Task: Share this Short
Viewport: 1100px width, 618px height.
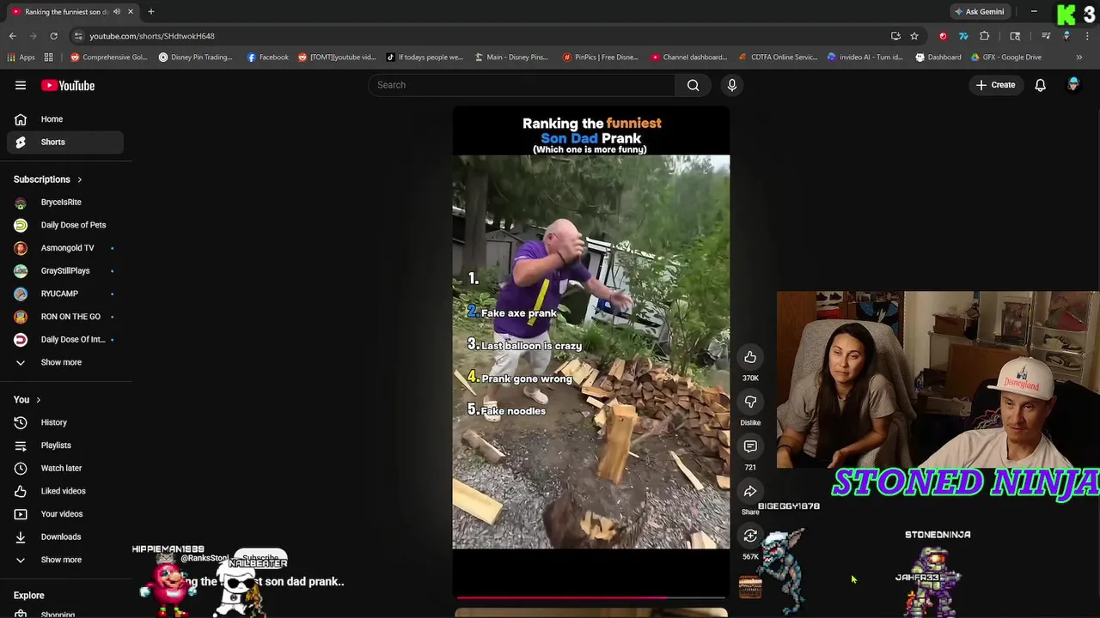Action: click(750, 491)
